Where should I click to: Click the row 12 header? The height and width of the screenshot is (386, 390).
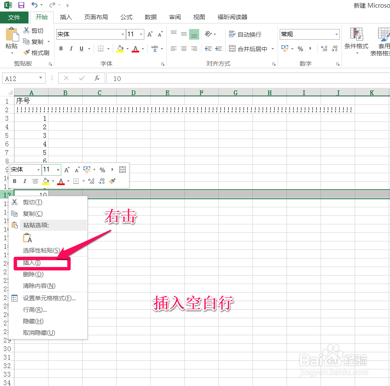(x=6, y=194)
